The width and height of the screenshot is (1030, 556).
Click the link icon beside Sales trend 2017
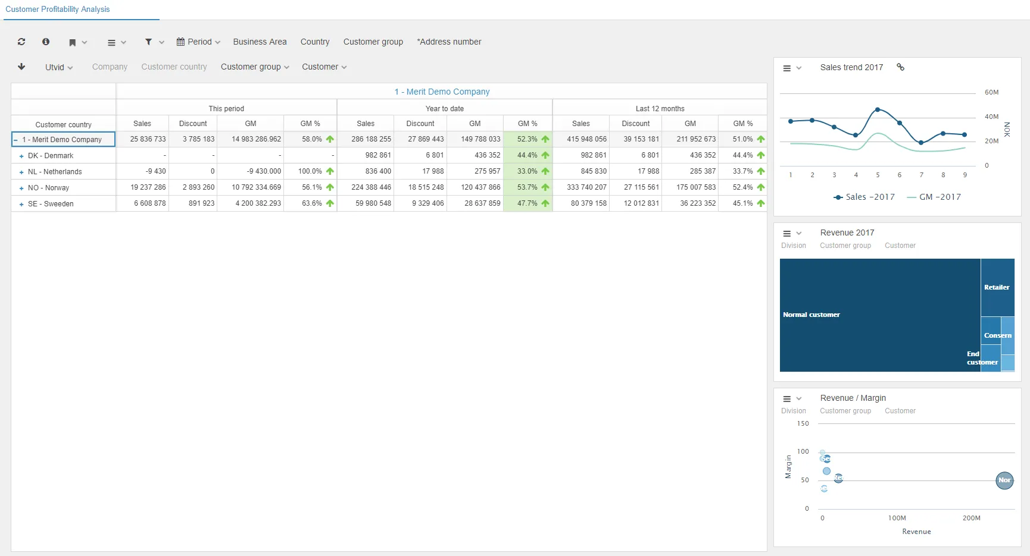coord(900,67)
